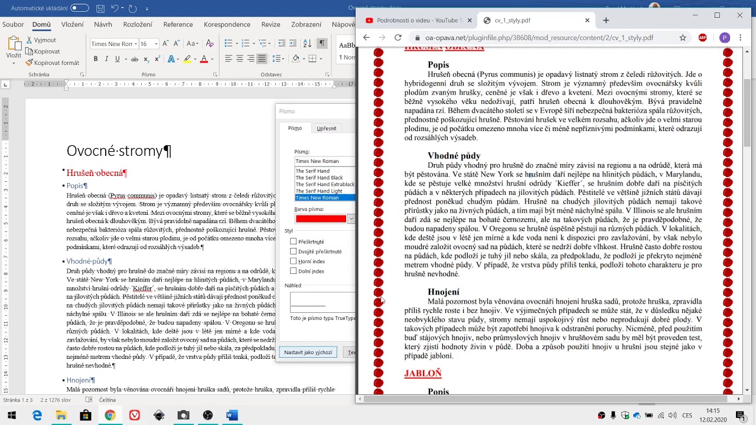
Task: Apply italic formatting
Action: 106,59
